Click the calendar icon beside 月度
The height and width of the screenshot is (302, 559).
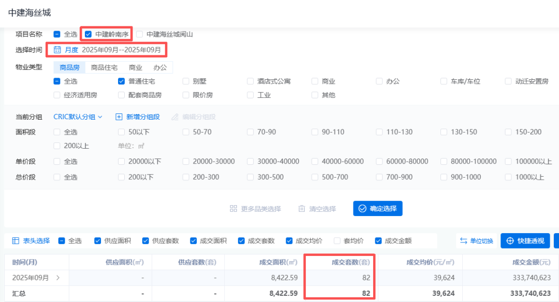57,50
